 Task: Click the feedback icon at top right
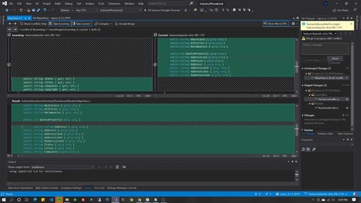[355, 10]
